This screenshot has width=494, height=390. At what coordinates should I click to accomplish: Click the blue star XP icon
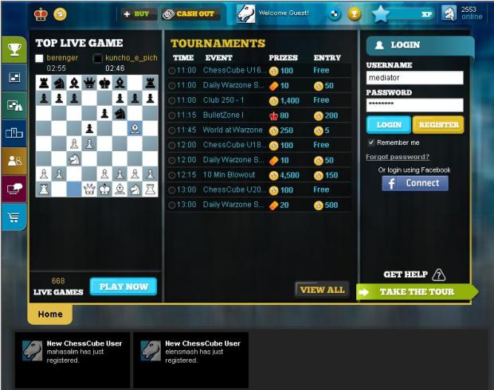[x=380, y=14]
